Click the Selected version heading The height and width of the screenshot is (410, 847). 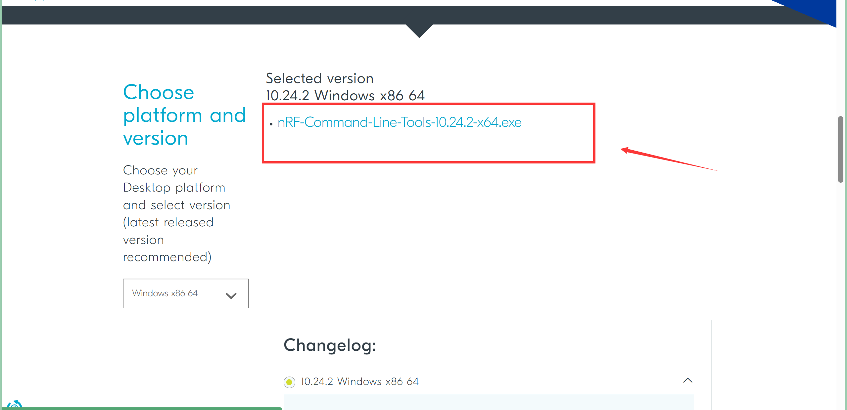tap(319, 78)
